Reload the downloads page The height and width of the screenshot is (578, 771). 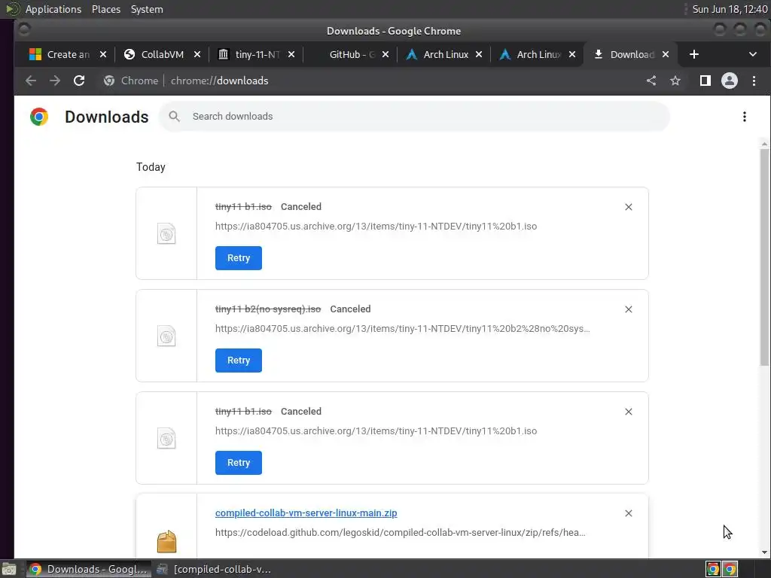[x=79, y=81]
